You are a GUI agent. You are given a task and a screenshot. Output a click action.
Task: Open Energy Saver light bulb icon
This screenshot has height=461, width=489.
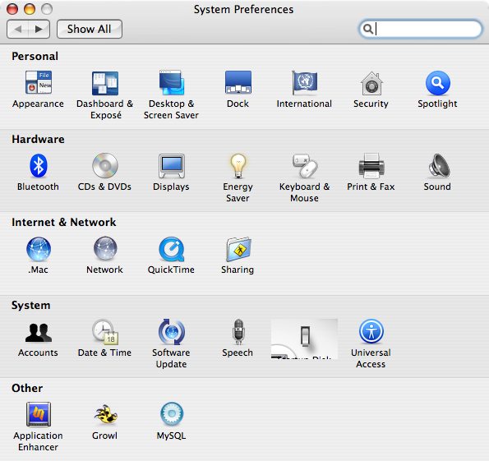(x=238, y=166)
